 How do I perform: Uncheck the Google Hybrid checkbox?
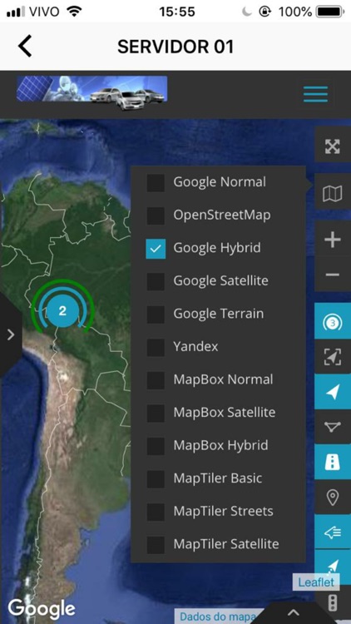point(156,249)
